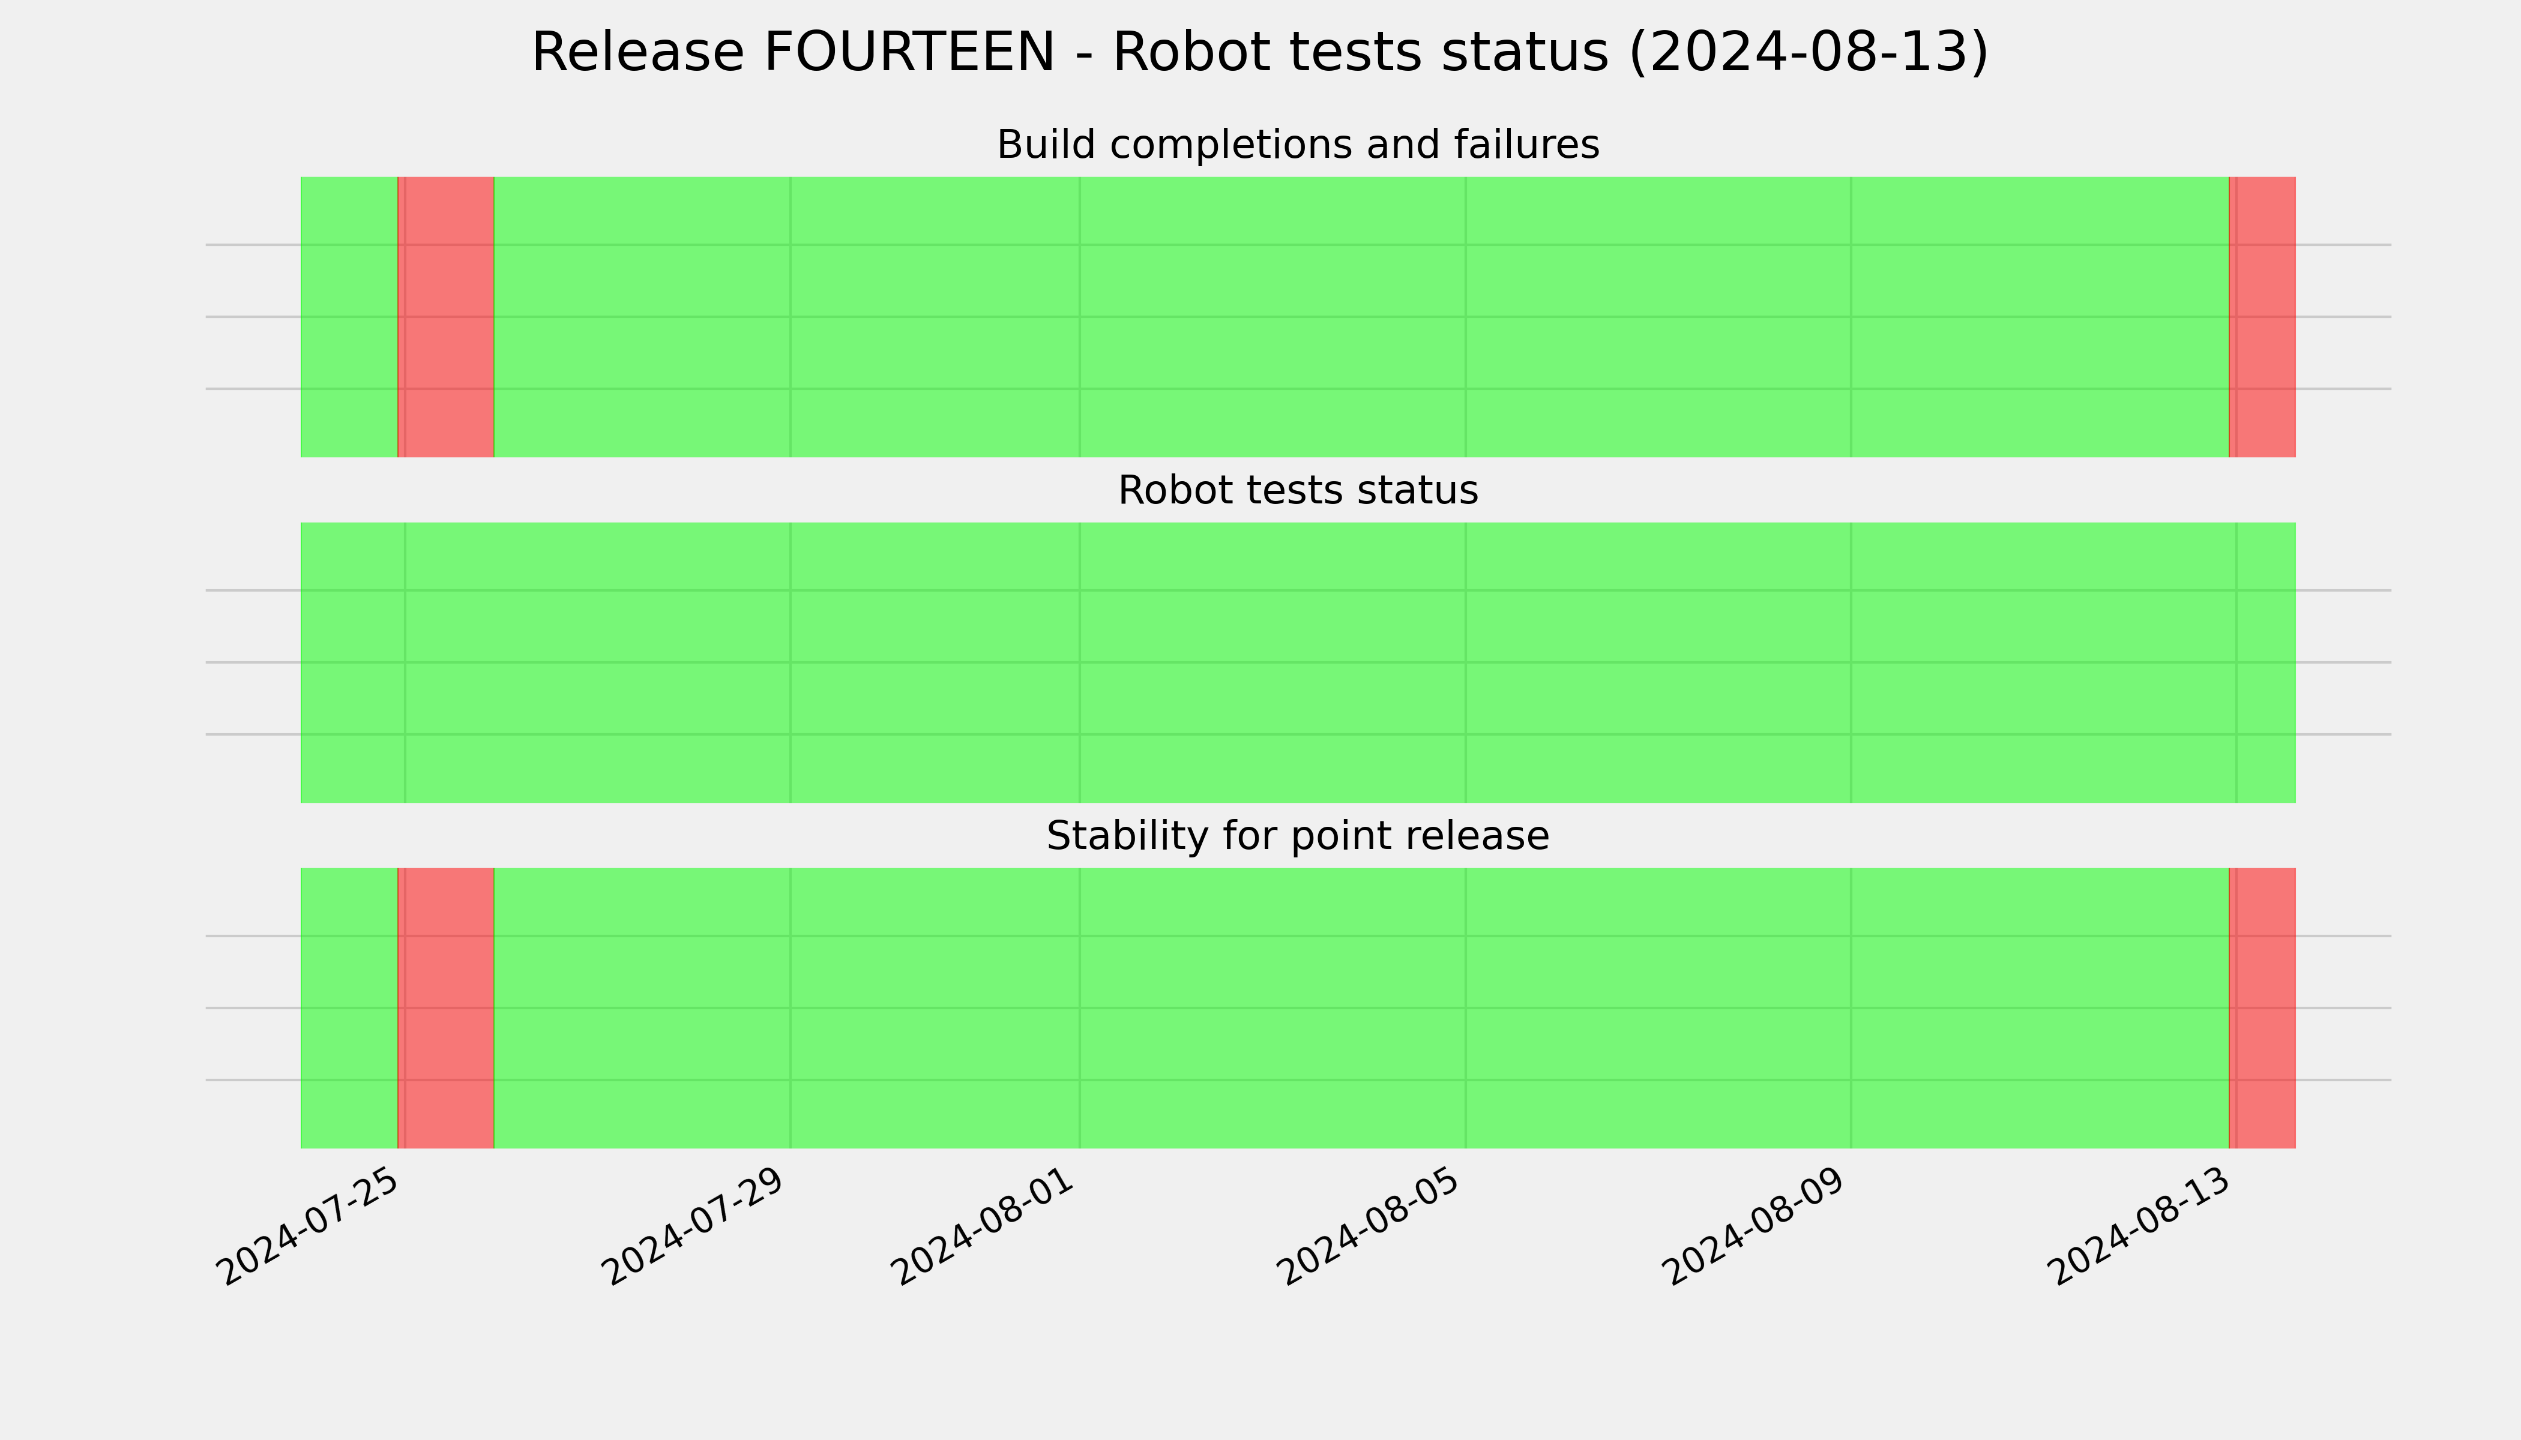This screenshot has height=1440, width=2521.
Task: Click the last red failure band in Build completions
Action: click(2263, 316)
